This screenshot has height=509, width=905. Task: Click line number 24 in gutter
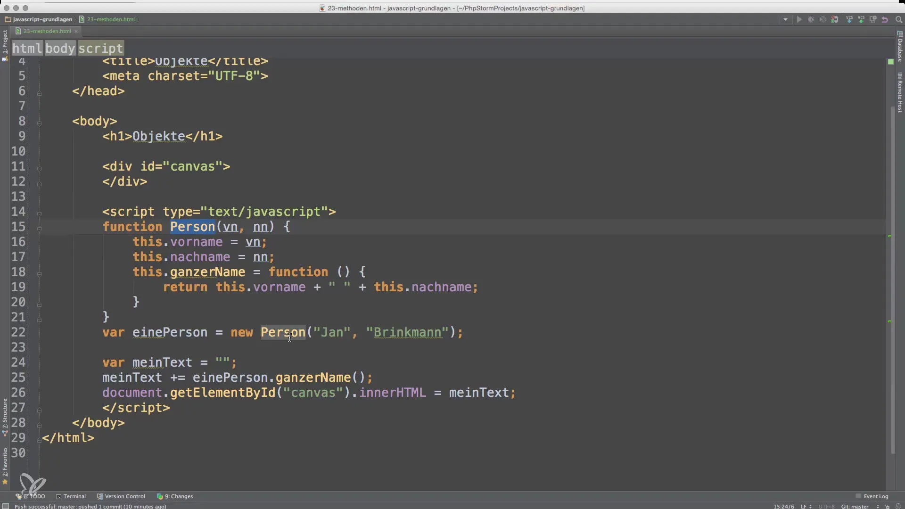[x=18, y=362]
